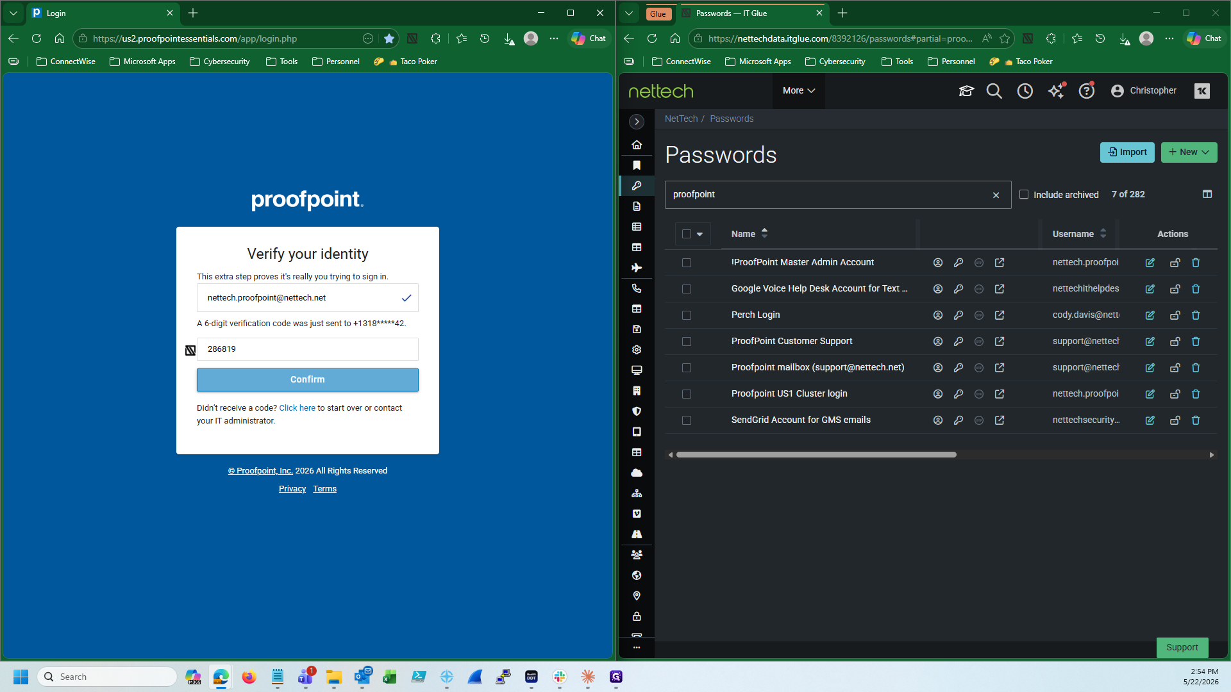Click the verification code input field
The width and height of the screenshot is (1231, 692).
(x=308, y=349)
